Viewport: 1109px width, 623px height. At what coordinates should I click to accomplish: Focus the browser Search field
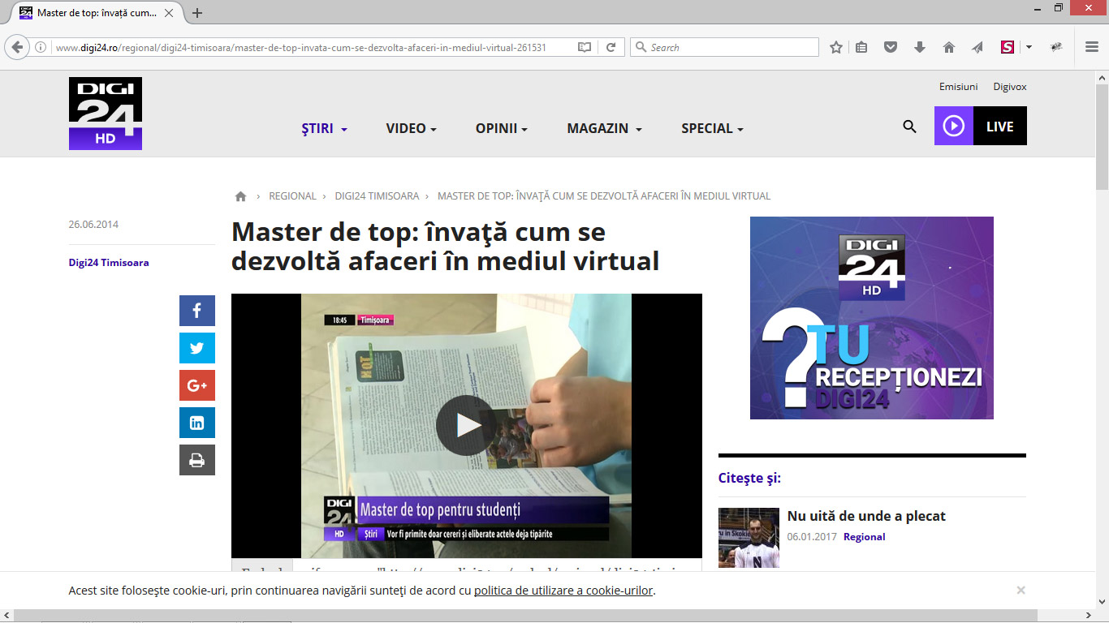click(x=724, y=48)
